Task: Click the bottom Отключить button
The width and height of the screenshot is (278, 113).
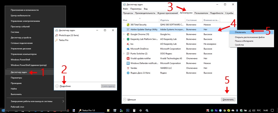Action: coord(228,100)
